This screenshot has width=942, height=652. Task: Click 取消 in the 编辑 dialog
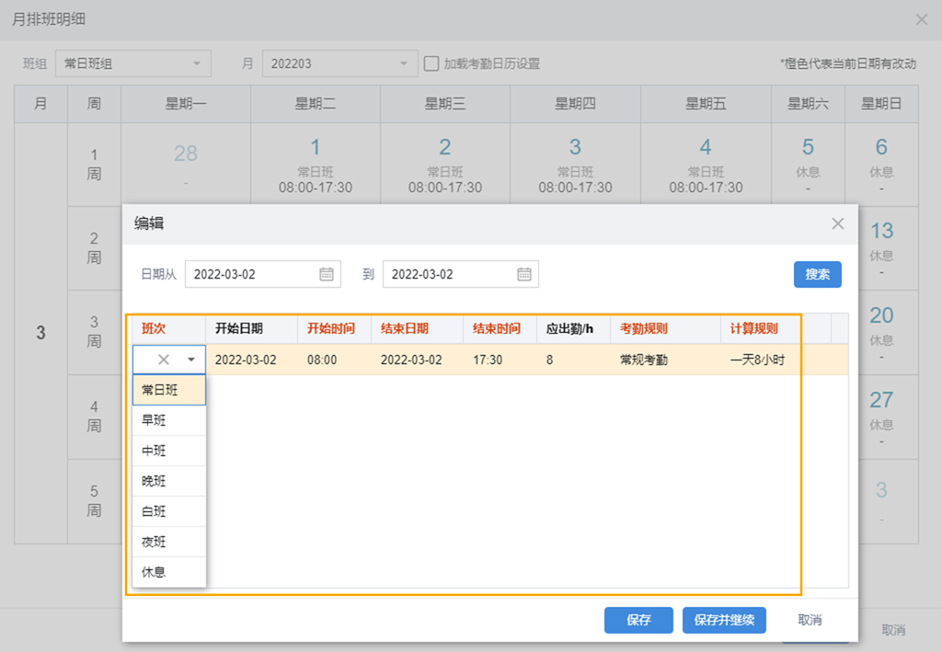coord(810,620)
